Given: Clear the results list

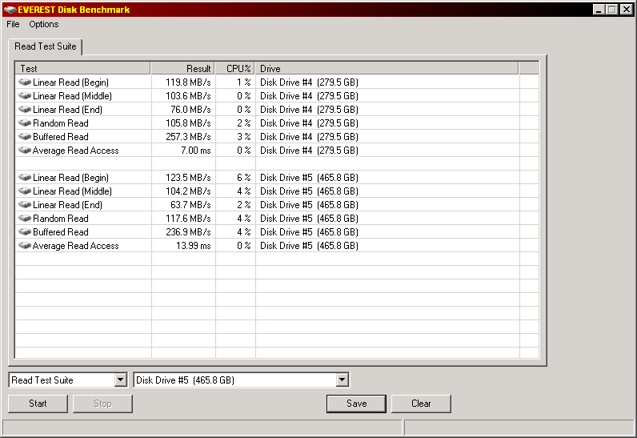Looking at the screenshot, I should [x=421, y=404].
